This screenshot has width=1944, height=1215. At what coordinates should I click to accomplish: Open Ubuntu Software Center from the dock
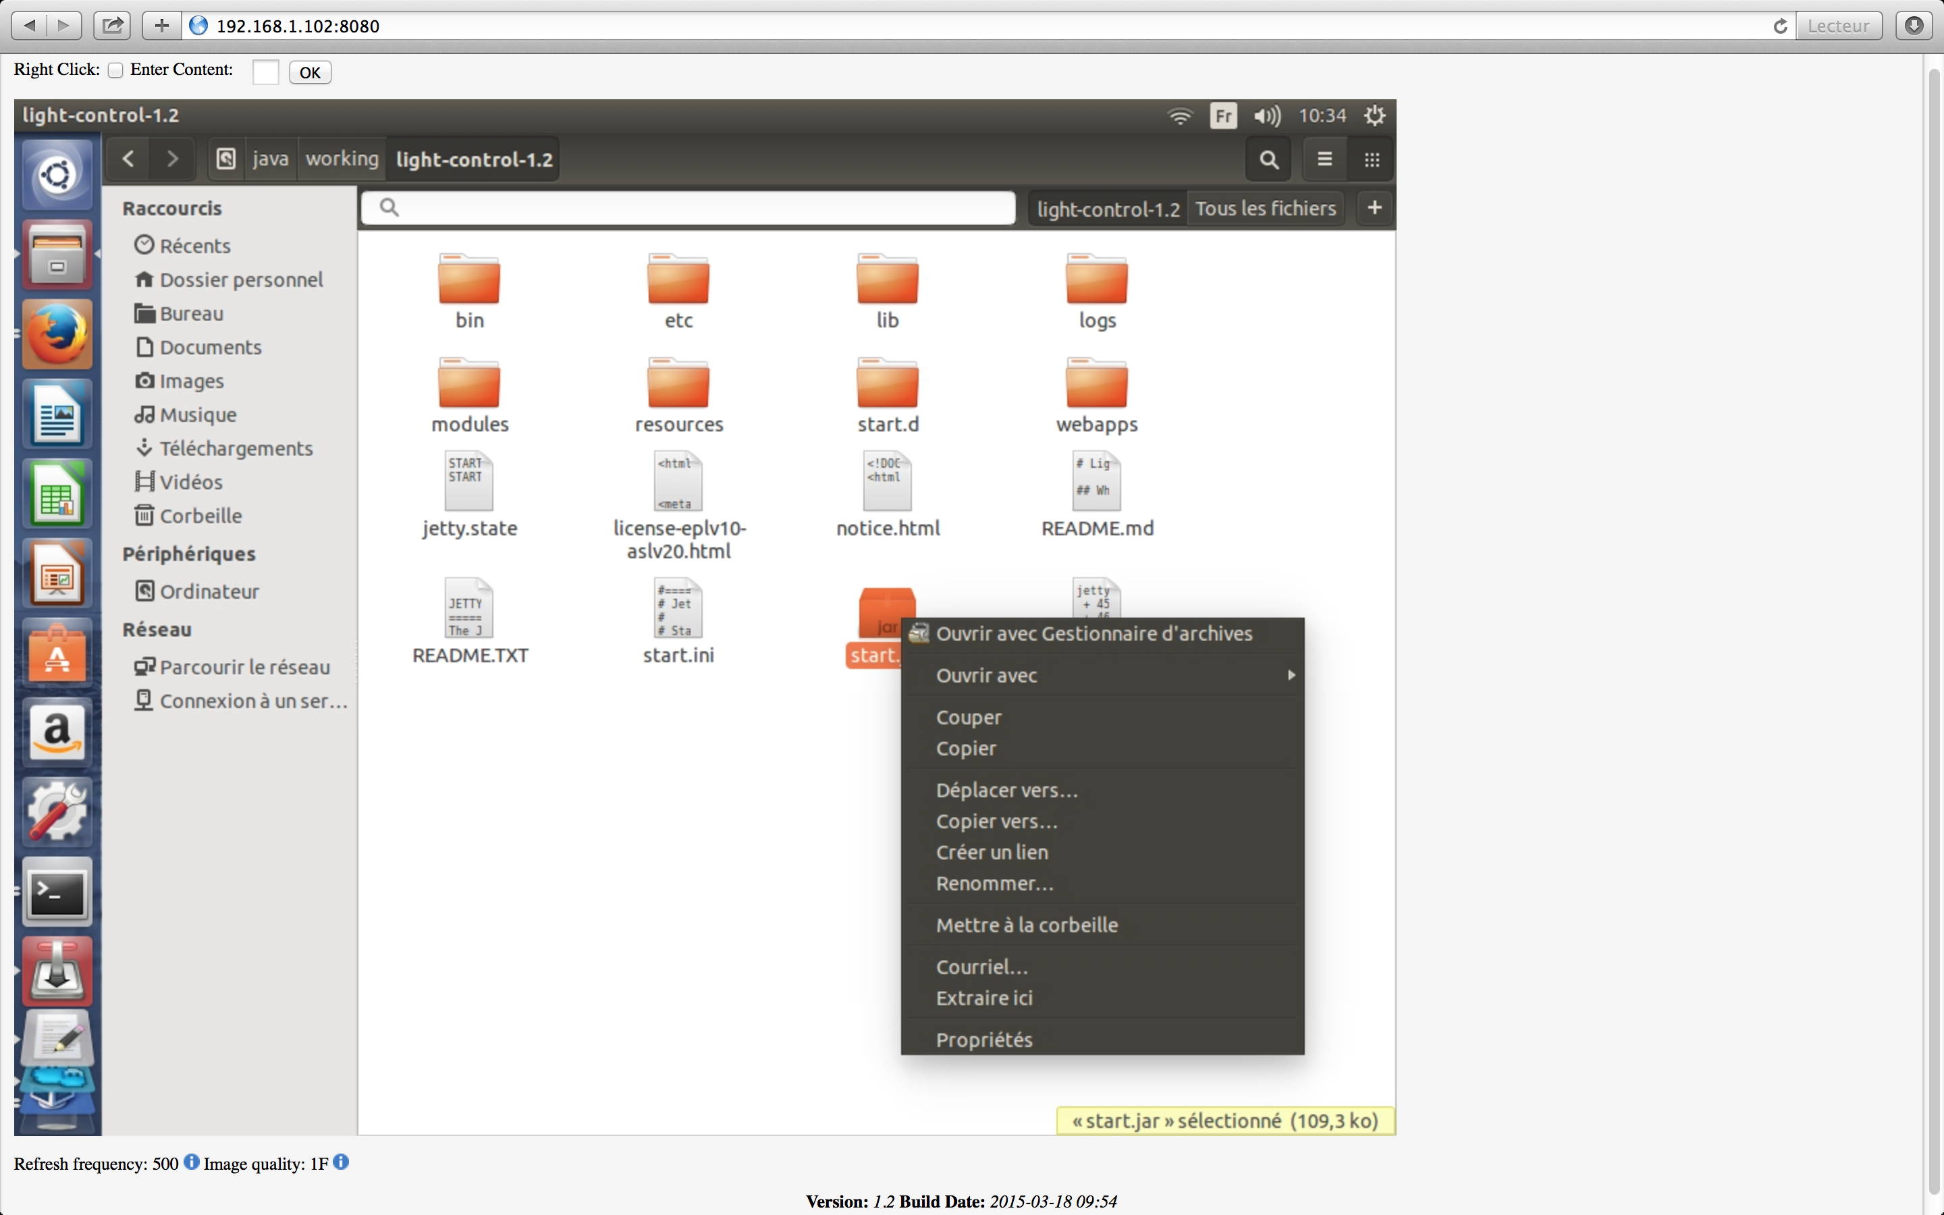click(x=56, y=653)
